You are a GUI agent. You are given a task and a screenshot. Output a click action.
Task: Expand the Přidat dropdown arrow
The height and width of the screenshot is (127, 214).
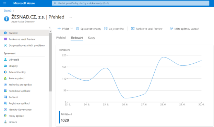tap(72, 29)
